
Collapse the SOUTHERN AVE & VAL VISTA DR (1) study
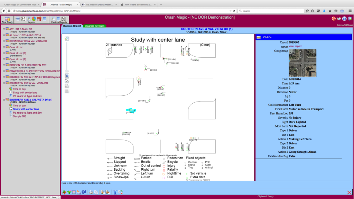tap(4, 99)
